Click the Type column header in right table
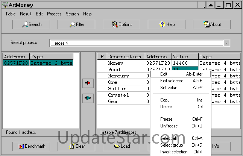243x156 pixels. (x=219, y=56)
